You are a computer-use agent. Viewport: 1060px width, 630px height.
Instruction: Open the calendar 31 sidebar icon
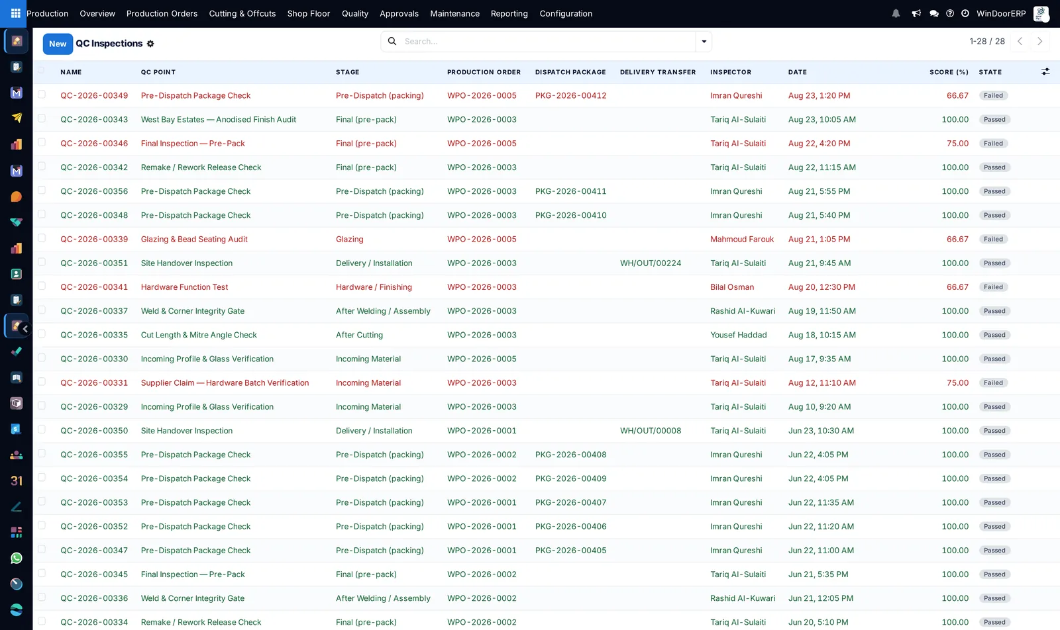17,480
